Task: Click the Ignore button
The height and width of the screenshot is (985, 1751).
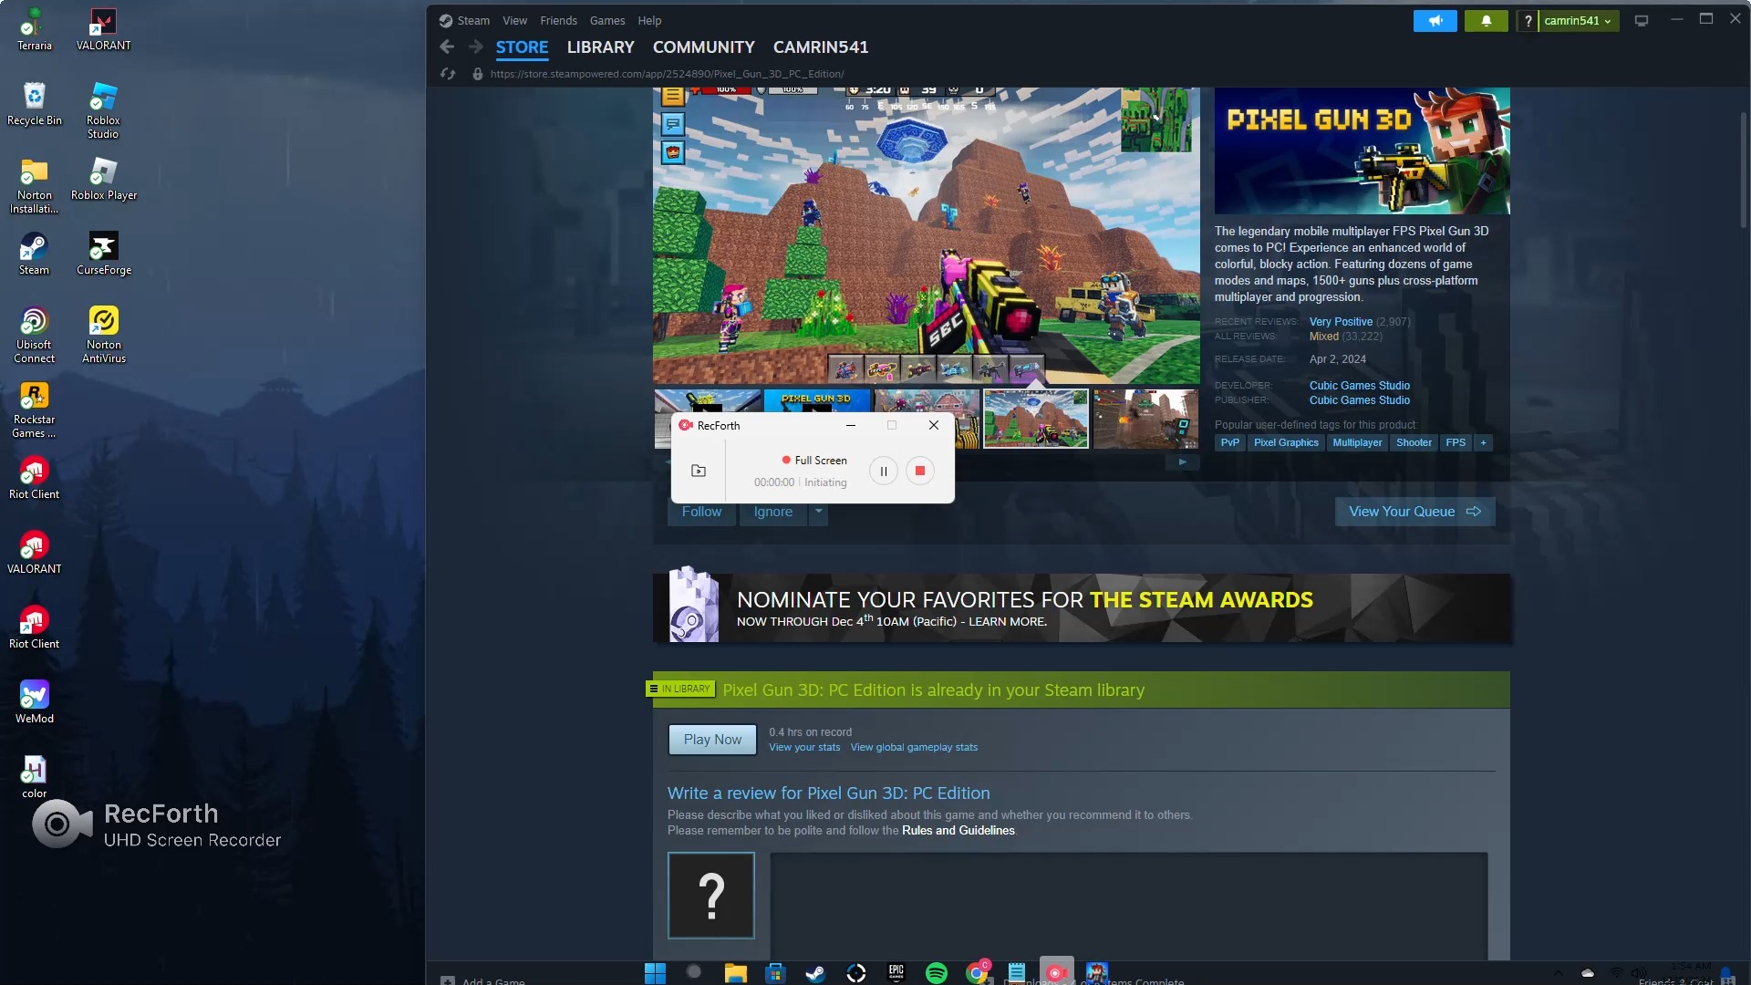Action: (773, 513)
